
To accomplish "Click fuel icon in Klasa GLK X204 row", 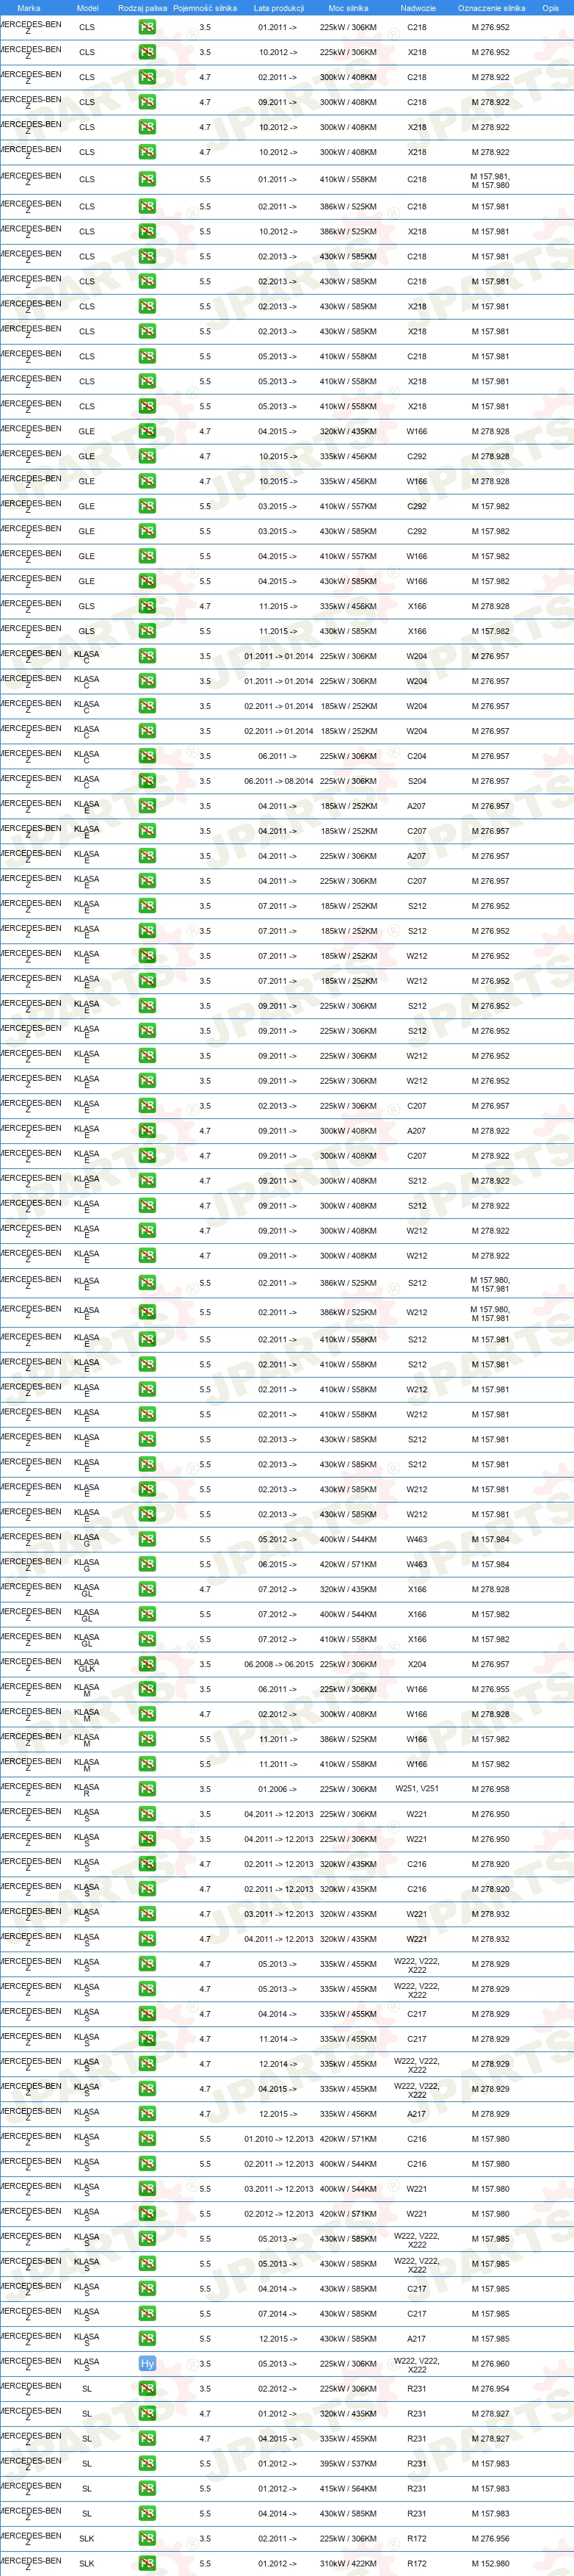I will (x=147, y=1665).
